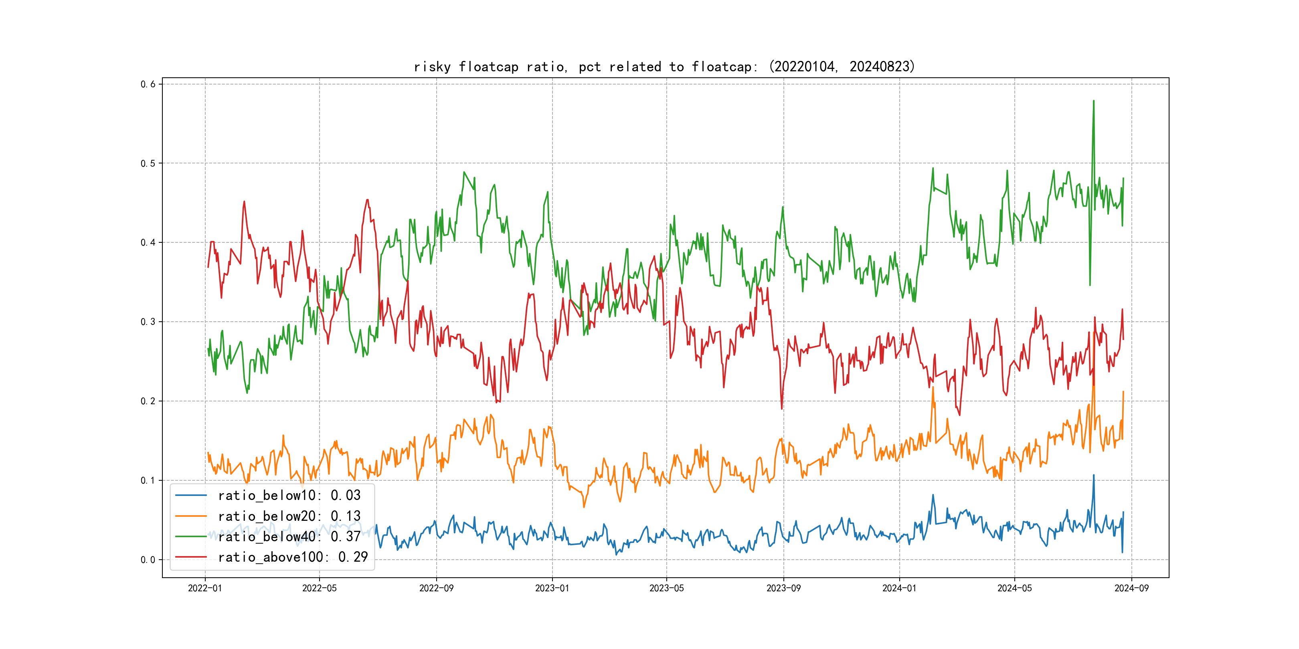The width and height of the screenshot is (1299, 649).
Task: Click the green ratio_below40 legend line
Action: coord(190,537)
